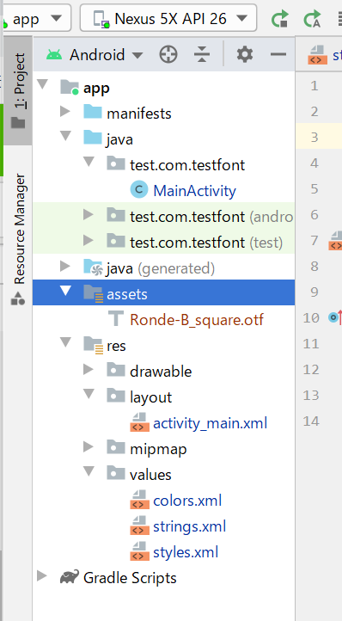Click the Apply Code Changes icon

312,19
